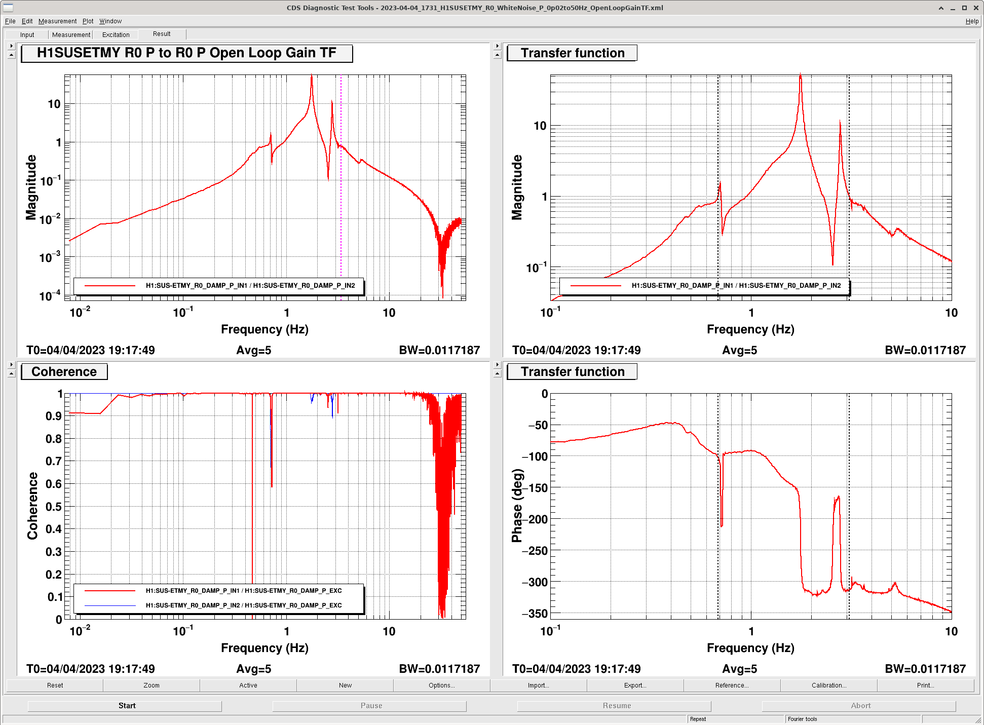Click the Repeat status bar field
The height and width of the screenshot is (725, 984).
point(736,719)
